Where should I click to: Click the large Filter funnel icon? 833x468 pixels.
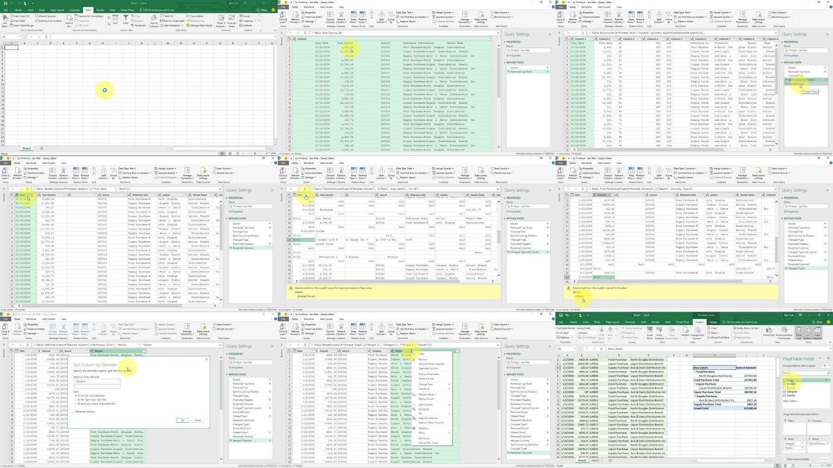coord(125,18)
